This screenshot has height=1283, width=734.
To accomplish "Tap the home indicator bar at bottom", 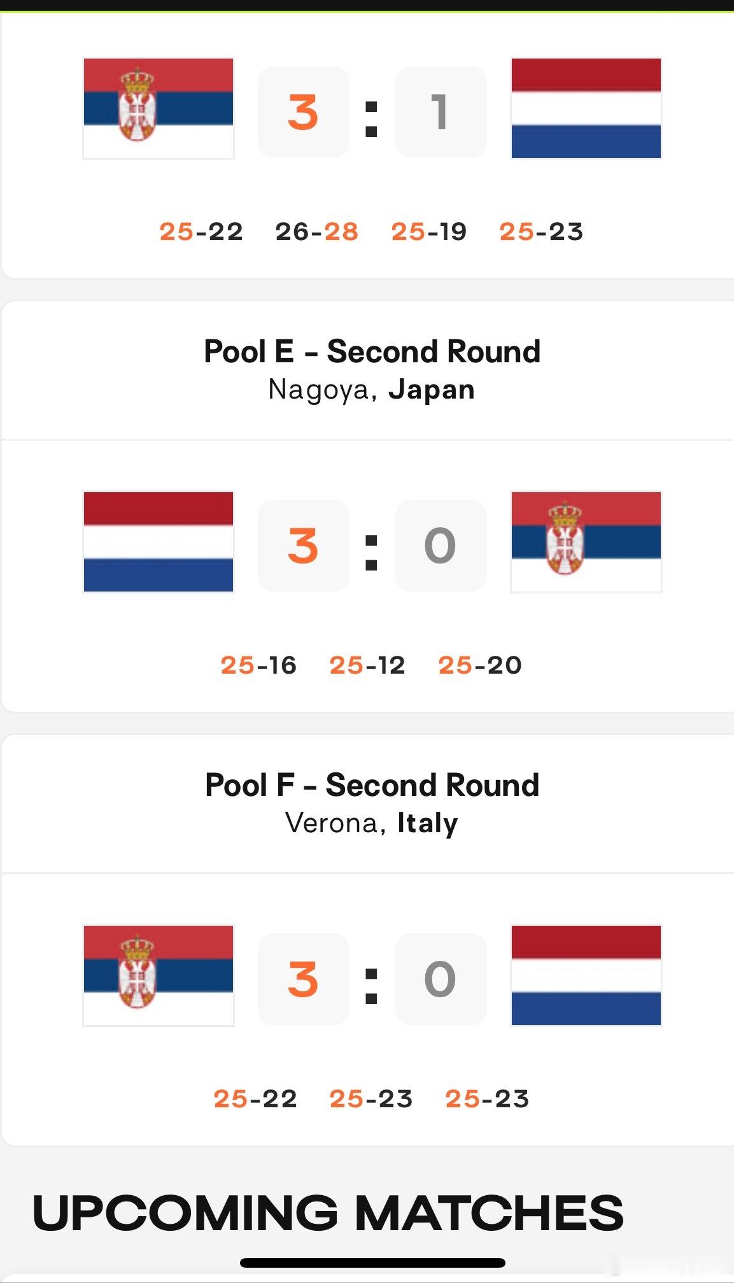I will click(x=372, y=1263).
